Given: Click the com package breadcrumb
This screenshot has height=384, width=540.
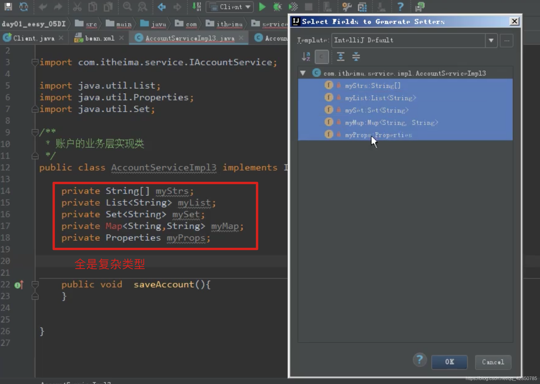Looking at the screenshot, I should (186, 24).
